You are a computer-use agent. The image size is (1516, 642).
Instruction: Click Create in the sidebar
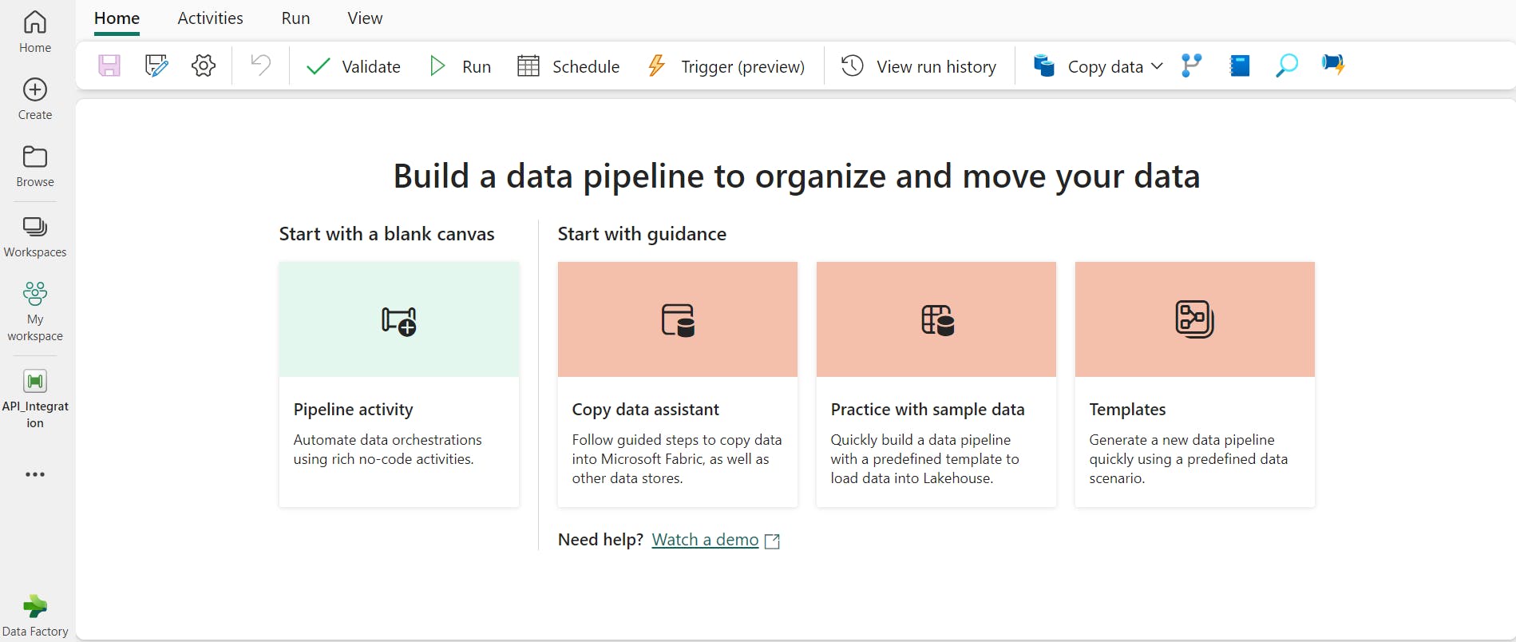pos(35,99)
